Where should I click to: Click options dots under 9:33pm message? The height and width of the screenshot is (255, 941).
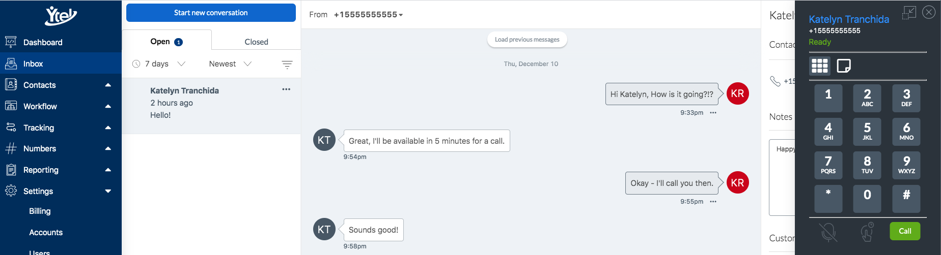(713, 113)
